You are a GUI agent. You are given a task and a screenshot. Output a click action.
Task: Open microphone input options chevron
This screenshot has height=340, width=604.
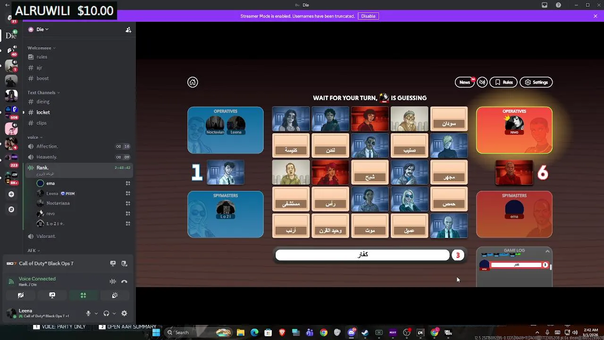96,313
